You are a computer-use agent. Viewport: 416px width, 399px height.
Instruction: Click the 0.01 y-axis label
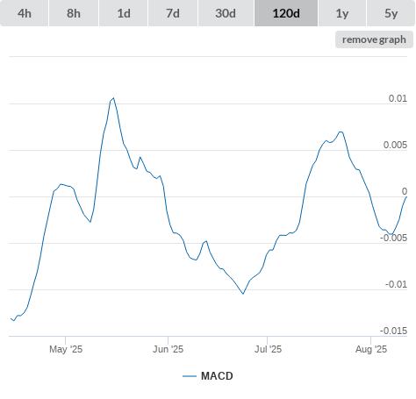398,98
